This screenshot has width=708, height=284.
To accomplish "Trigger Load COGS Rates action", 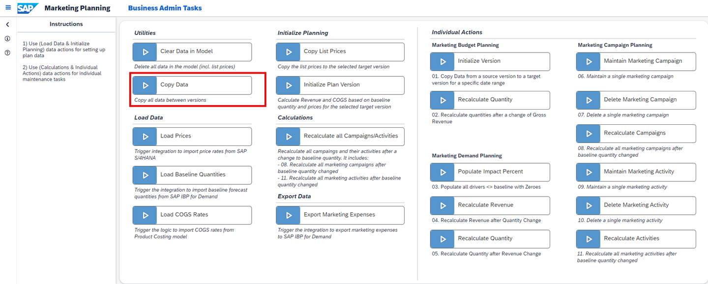I will point(192,215).
